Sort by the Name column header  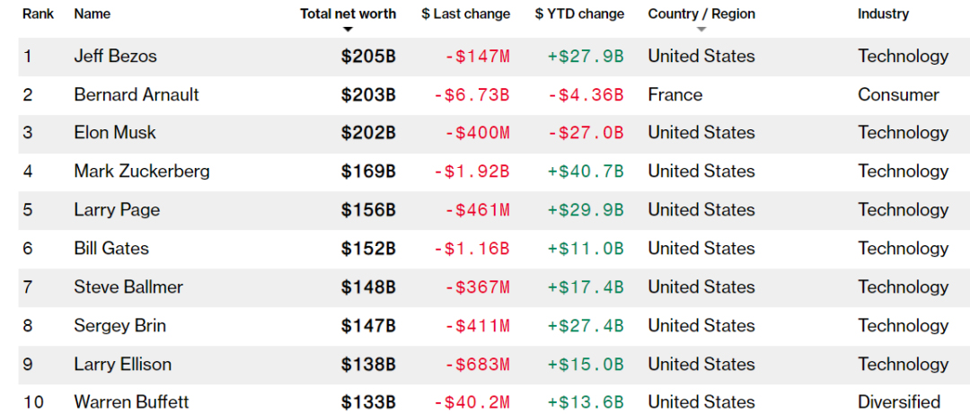pos(92,14)
